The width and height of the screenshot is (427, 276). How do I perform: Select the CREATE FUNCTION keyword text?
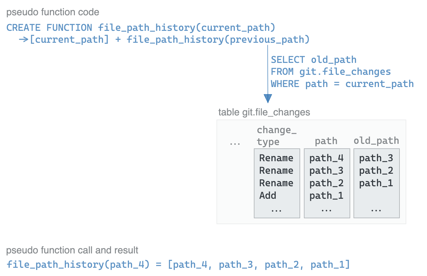[49, 28]
